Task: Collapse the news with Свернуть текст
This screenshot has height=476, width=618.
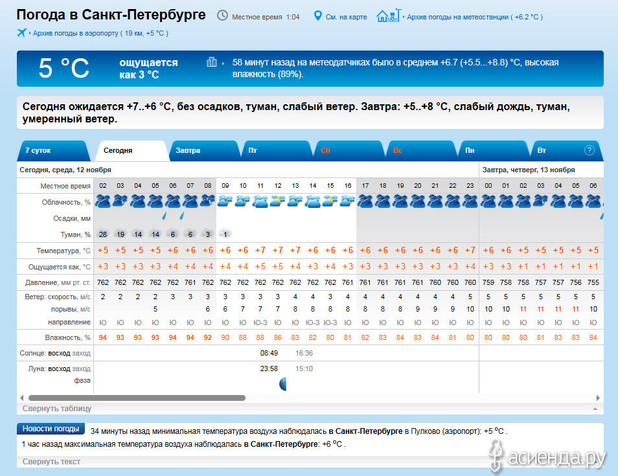Action: pyautogui.click(x=51, y=462)
